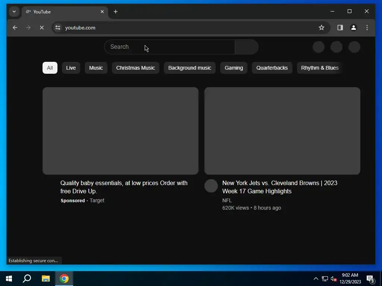Show hidden system tray icons
Screen dimensions: 382x286
tap(316, 279)
